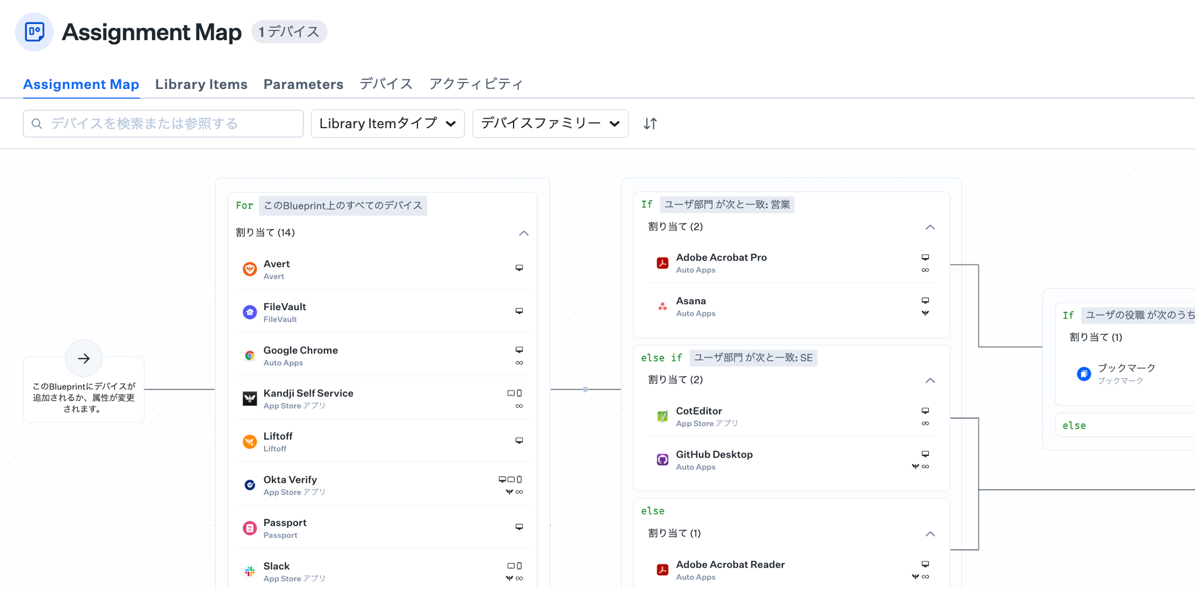Screen dimensions: 1195x589
Task: Select the Slack app icon
Action: pos(249,571)
